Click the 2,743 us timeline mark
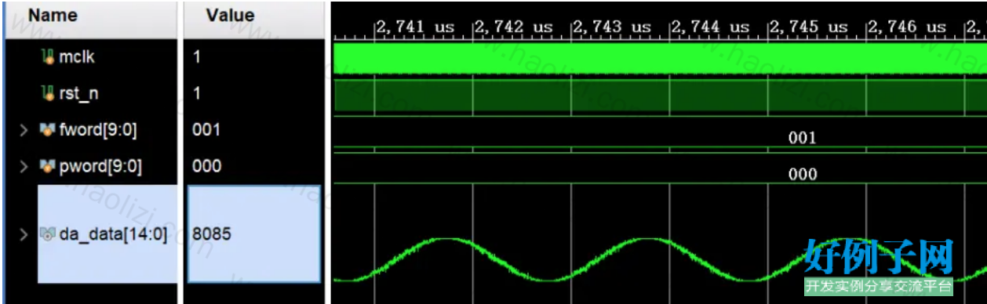The image size is (987, 304). pos(612,27)
